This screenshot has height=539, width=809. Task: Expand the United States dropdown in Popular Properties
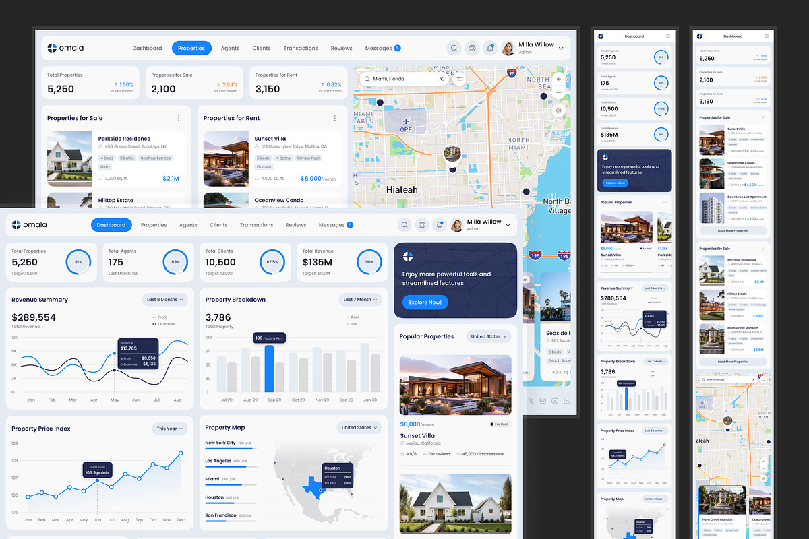point(489,336)
